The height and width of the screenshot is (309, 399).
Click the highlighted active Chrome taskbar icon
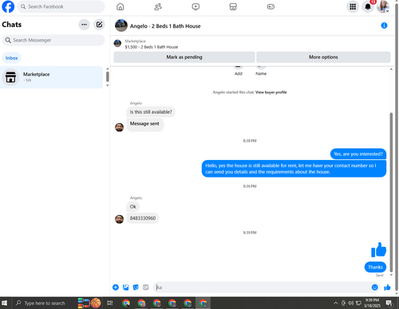[203, 303]
